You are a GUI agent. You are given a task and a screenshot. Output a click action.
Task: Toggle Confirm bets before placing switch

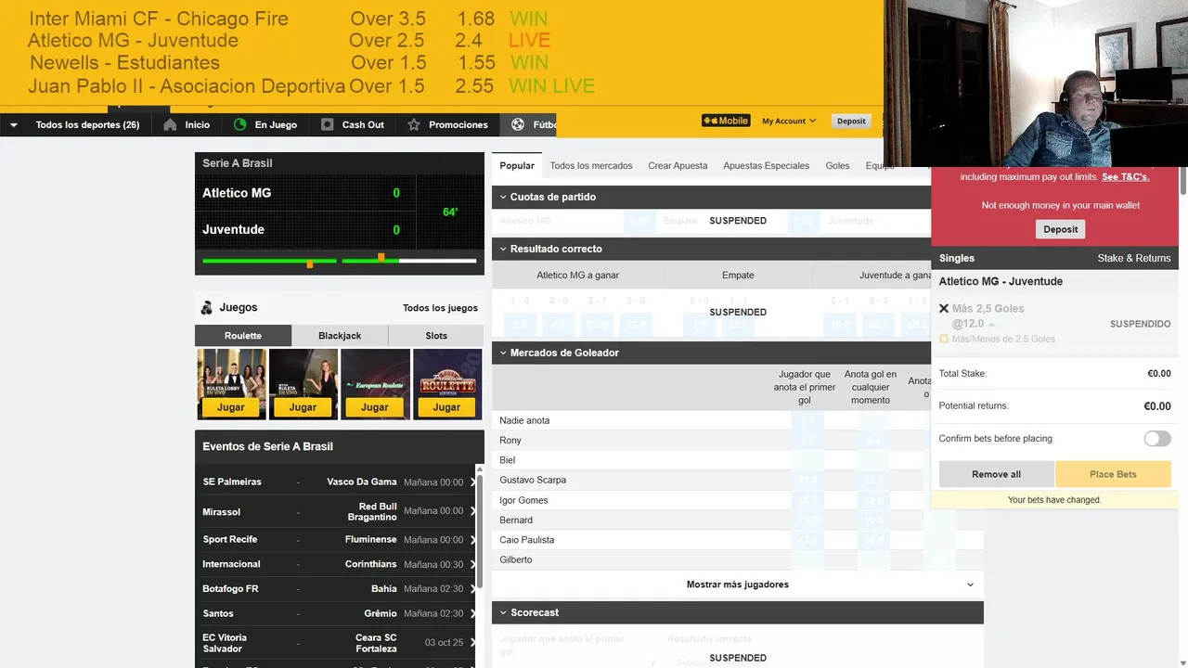1156,439
